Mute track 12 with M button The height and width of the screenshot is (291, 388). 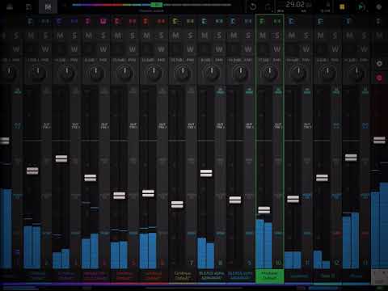click(x=321, y=36)
